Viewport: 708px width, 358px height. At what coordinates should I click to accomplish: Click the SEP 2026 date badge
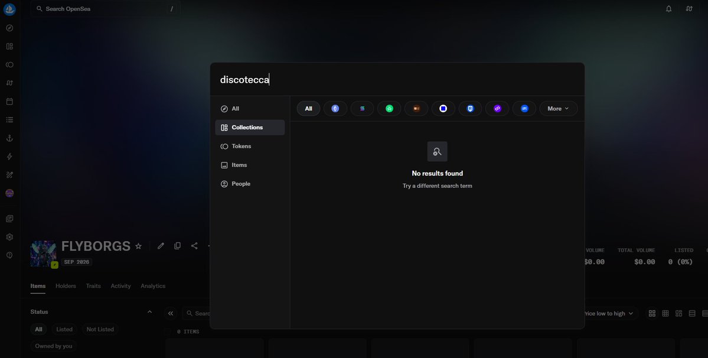click(x=77, y=262)
